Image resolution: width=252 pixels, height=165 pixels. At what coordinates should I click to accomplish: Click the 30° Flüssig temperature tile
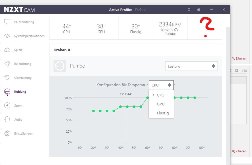(x=136, y=28)
